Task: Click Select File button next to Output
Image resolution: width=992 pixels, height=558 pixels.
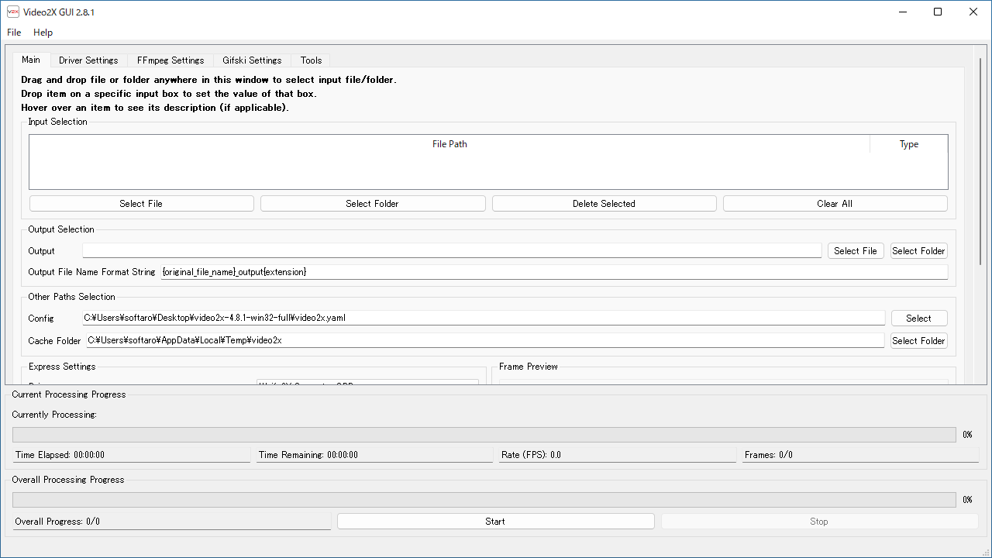Action: pyautogui.click(x=856, y=251)
